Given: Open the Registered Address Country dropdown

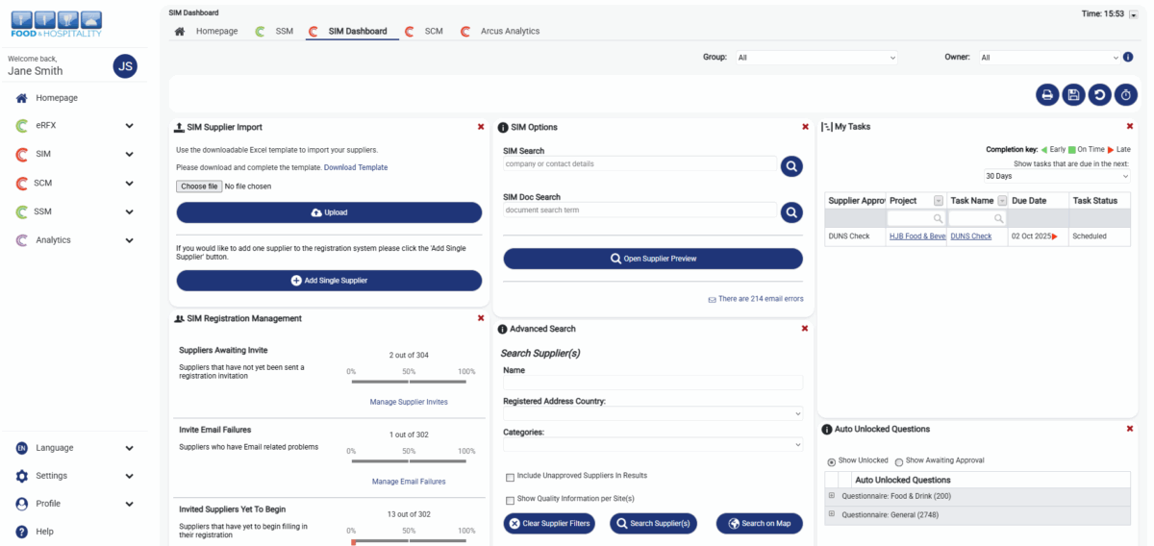Looking at the screenshot, I should pyautogui.click(x=653, y=413).
